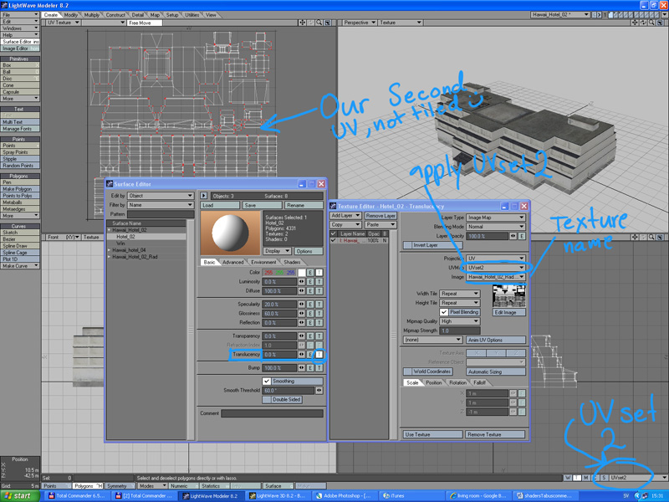This screenshot has height=502, width=669.
Task: Open the Edit by dropdown in Surface Editor
Action: pyautogui.click(x=161, y=196)
